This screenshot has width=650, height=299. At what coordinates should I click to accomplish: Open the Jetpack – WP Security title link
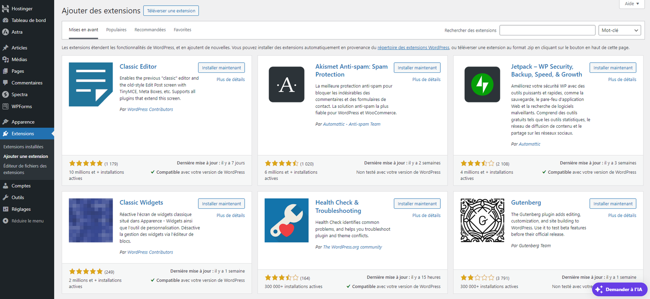546,70
